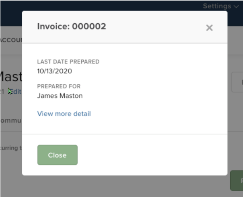The image size is (243, 197).
Task: Open View more detail for the invoice
Action: tap(64, 113)
